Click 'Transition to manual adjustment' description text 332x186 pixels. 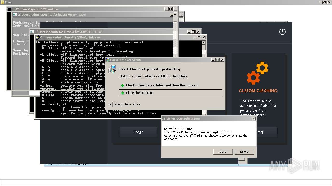pos(258,108)
